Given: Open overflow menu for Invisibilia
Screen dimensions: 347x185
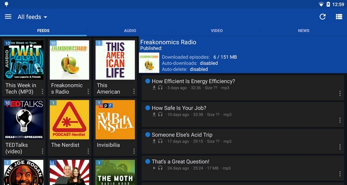Looking at the screenshot, I should coord(134,151).
